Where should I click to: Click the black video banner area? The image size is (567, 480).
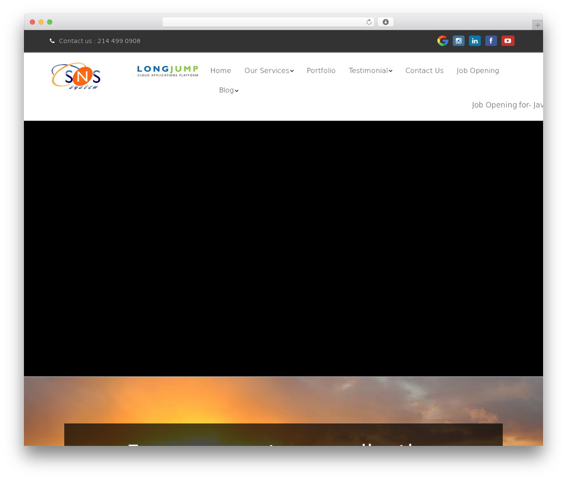[x=283, y=248]
